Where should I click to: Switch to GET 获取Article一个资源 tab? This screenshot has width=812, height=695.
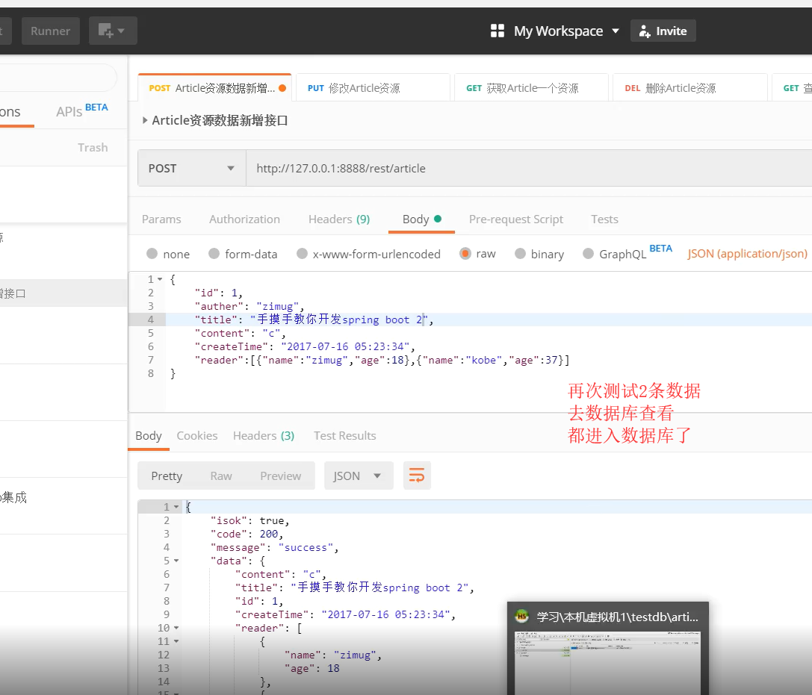[531, 88]
